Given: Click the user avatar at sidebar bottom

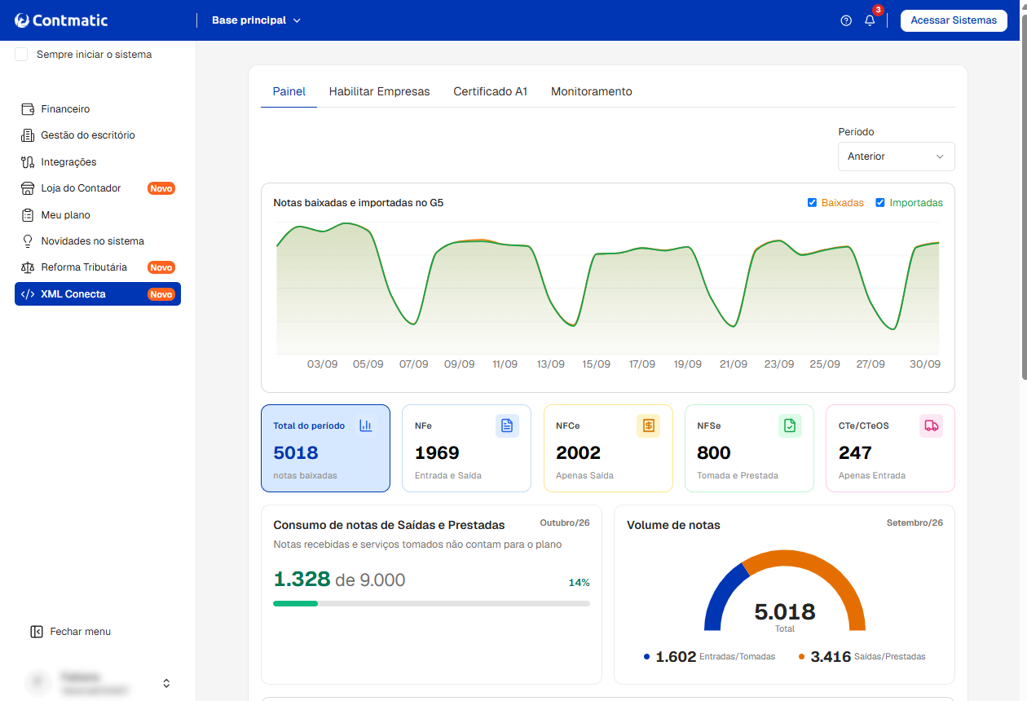Looking at the screenshot, I should (x=37, y=683).
